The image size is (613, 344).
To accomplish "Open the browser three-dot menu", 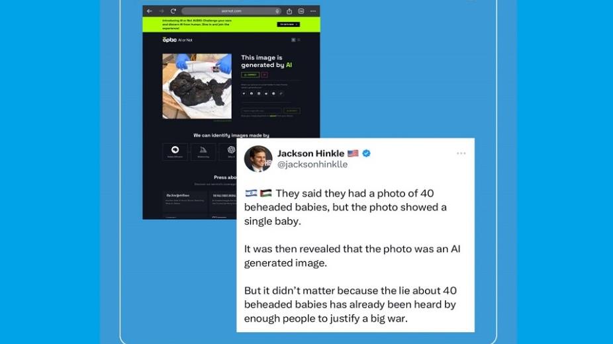I will 313,11.
